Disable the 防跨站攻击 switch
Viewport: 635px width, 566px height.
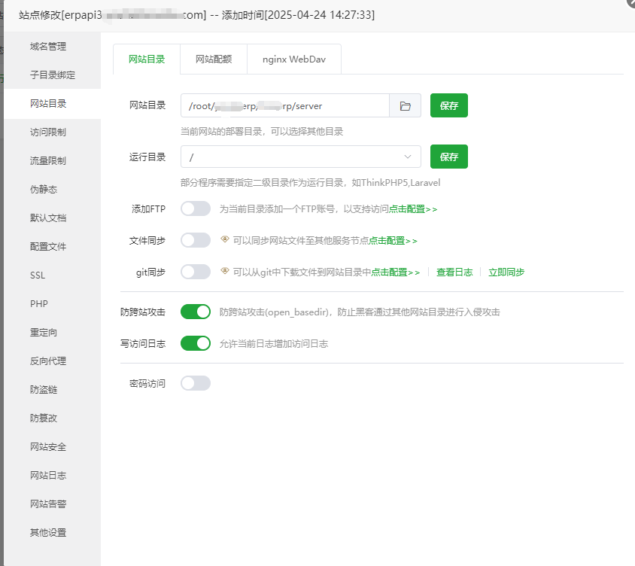(196, 312)
